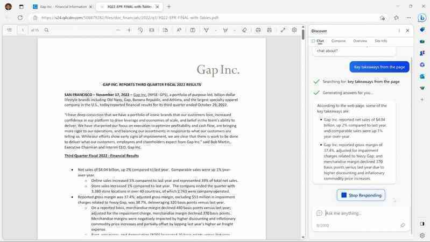Close the Discover panel
Screen dimensions: 430x242
(x=407, y=31)
